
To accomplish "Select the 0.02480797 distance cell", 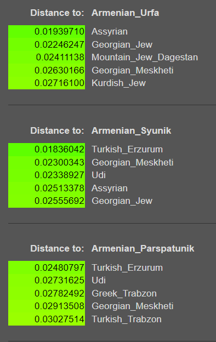I will pyautogui.click(x=47, y=267).
